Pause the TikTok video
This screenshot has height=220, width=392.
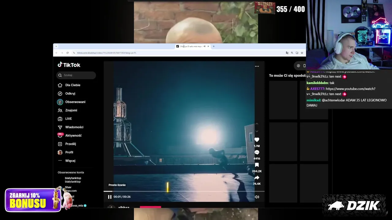[x=110, y=197]
